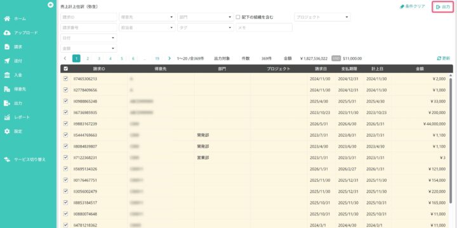
Task: Focus the 請求ID filter input
Action: 89,17
